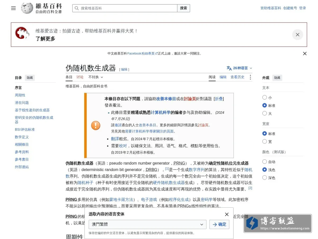Jump to 潜在问题 in contents

pos(22,103)
